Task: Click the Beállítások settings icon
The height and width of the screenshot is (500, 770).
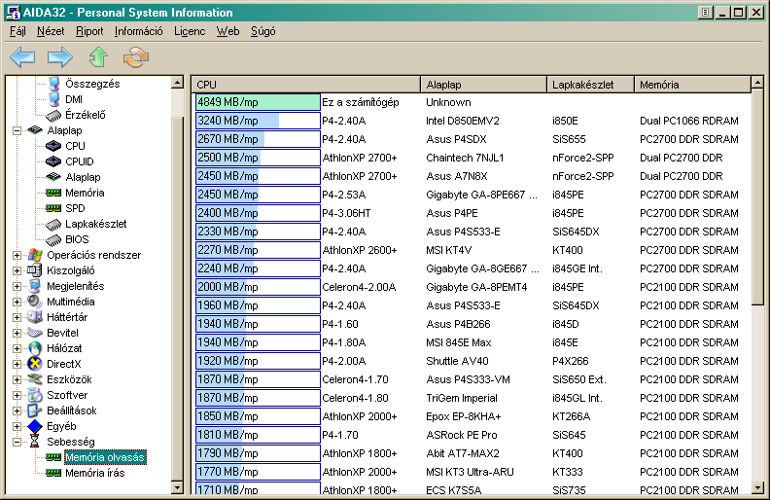Action: click(35, 411)
